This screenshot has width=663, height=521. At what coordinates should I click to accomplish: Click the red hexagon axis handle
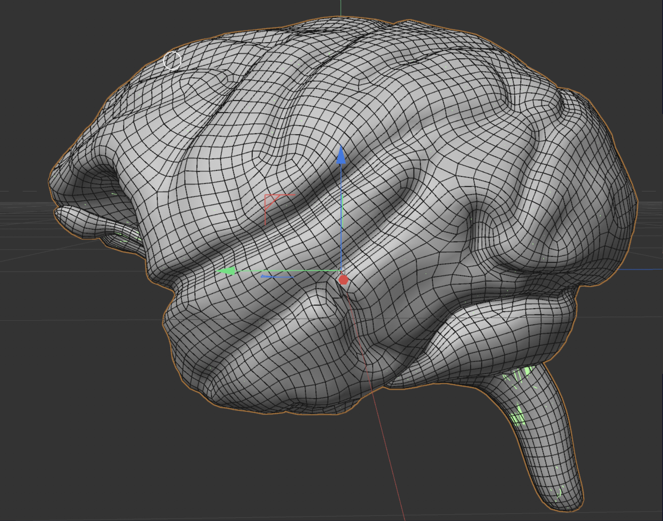344,280
